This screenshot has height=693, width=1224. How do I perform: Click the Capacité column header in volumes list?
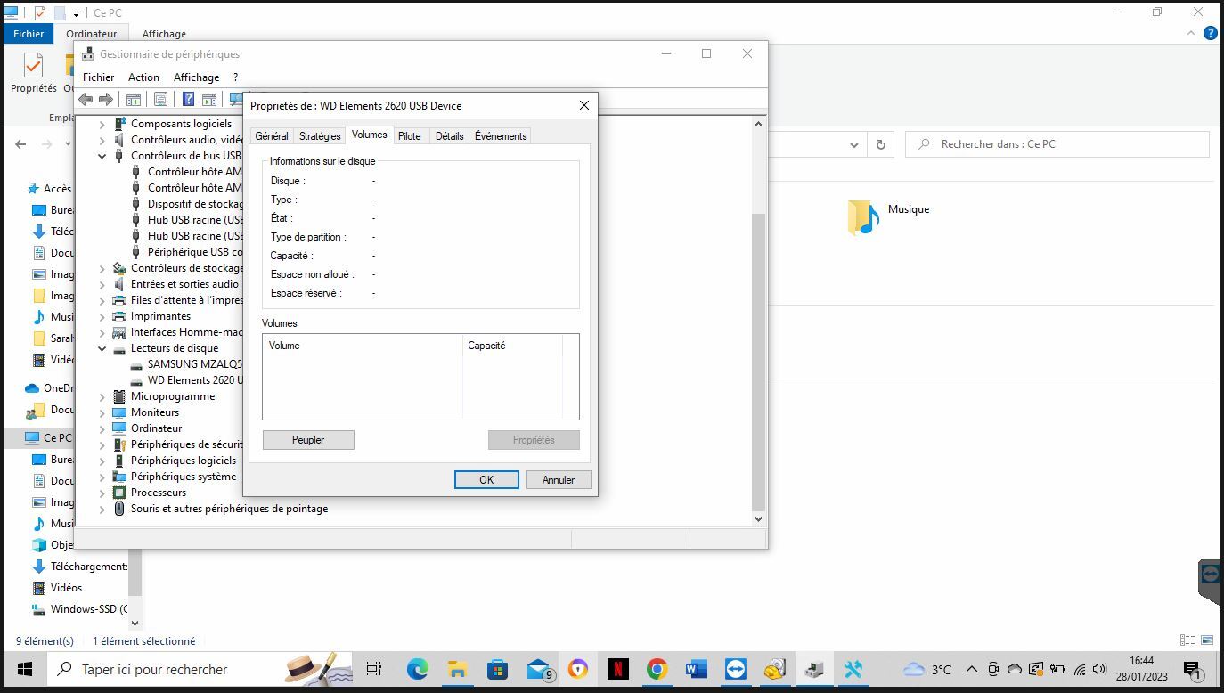(x=512, y=346)
